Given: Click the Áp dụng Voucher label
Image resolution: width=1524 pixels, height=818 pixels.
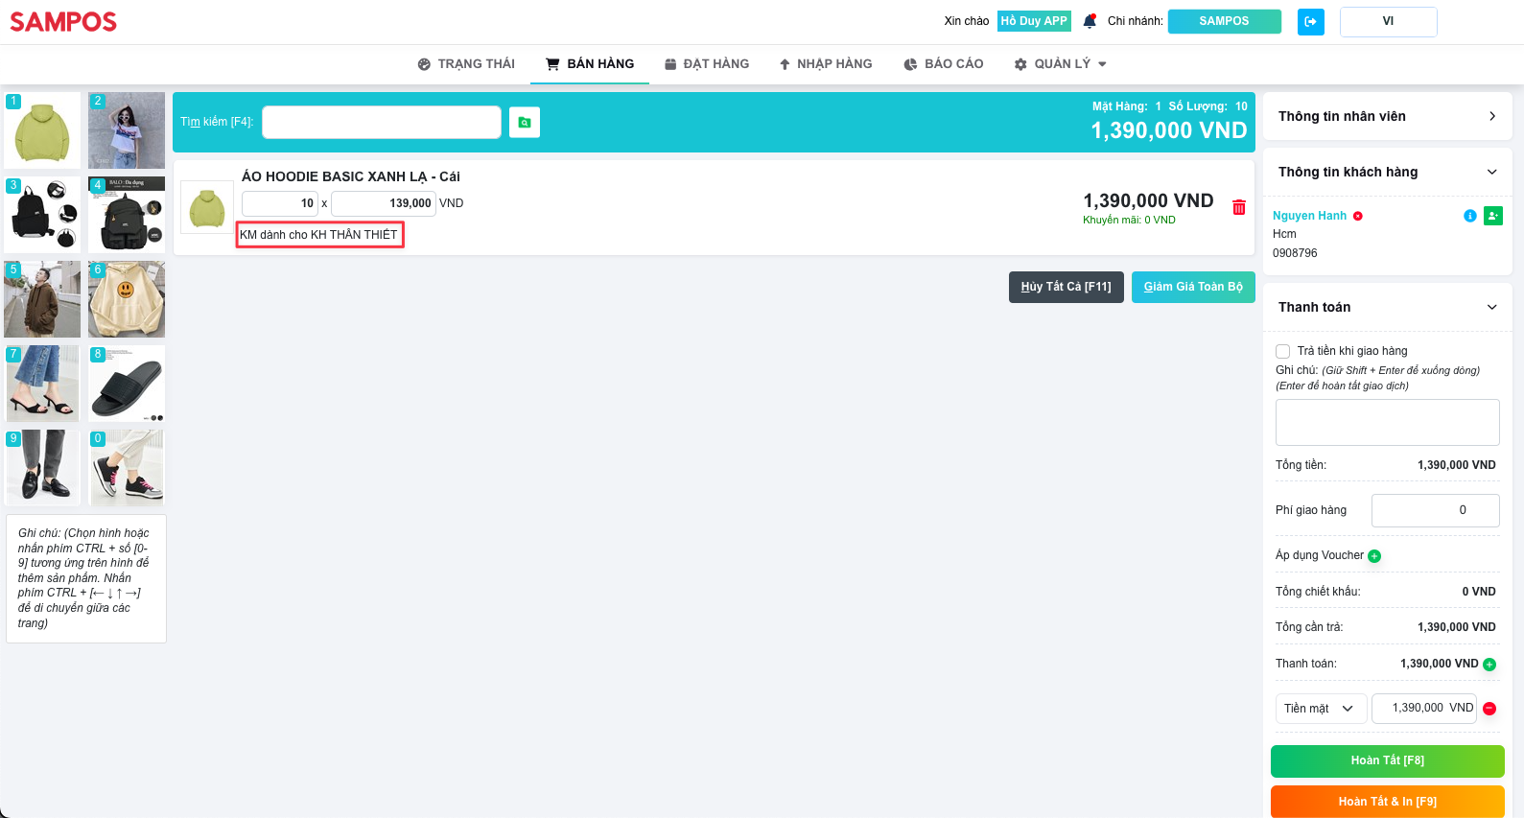Looking at the screenshot, I should [x=1320, y=555].
